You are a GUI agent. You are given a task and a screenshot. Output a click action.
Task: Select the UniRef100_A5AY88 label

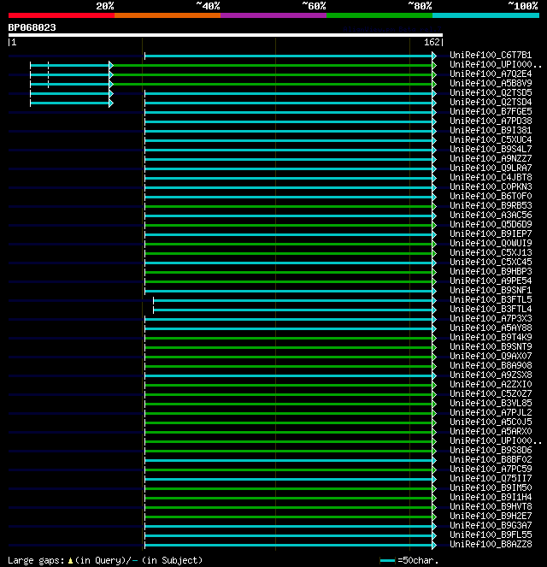click(x=491, y=328)
